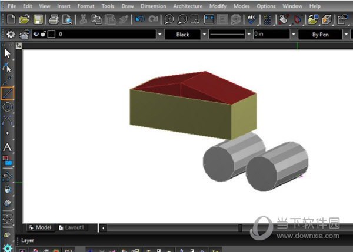Switch to the Layout1 tab

click(73, 227)
